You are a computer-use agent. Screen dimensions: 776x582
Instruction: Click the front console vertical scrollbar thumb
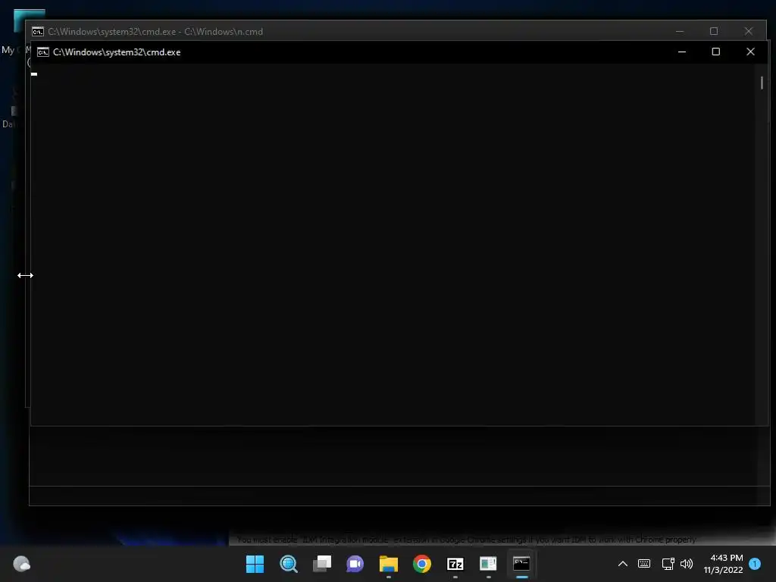762,83
